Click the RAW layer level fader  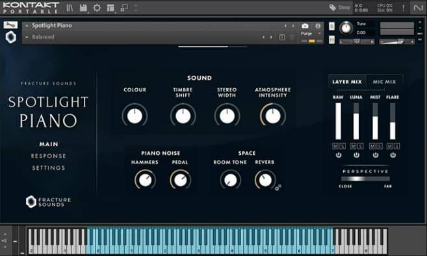338,121
